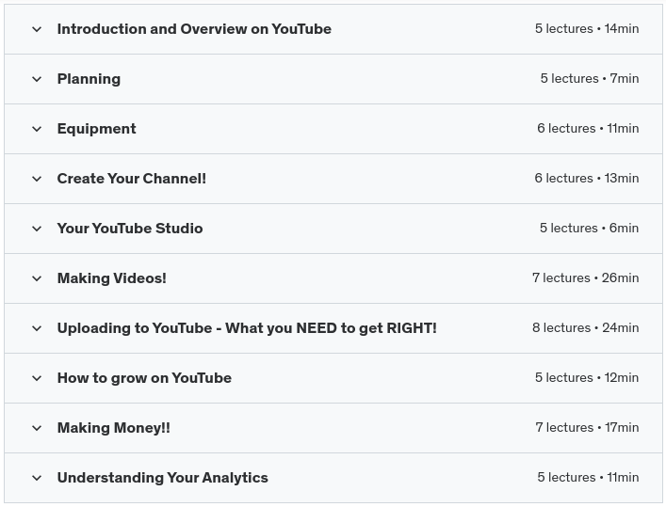666x507 pixels.
Task: Click the chevron arrow next to Planning
Action: 37,79
